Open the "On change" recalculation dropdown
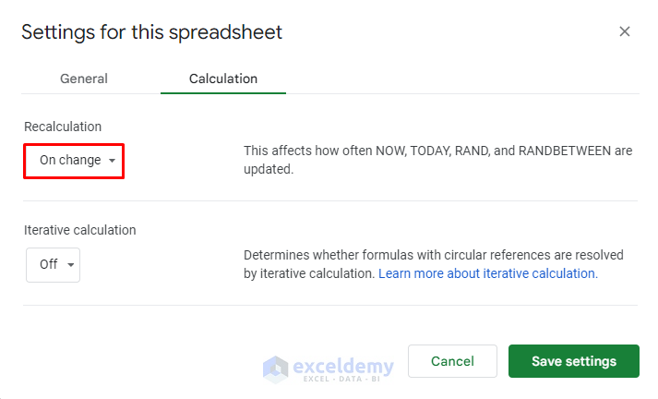This screenshot has height=399, width=658. pyautogui.click(x=74, y=161)
